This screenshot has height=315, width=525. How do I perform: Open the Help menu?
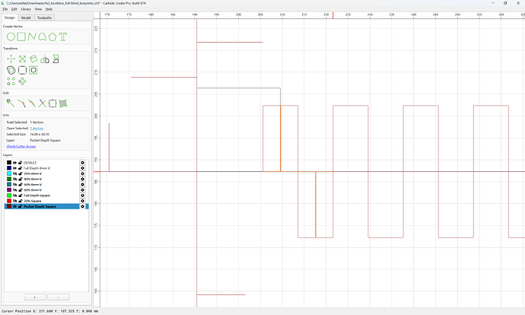pos(49,9)
